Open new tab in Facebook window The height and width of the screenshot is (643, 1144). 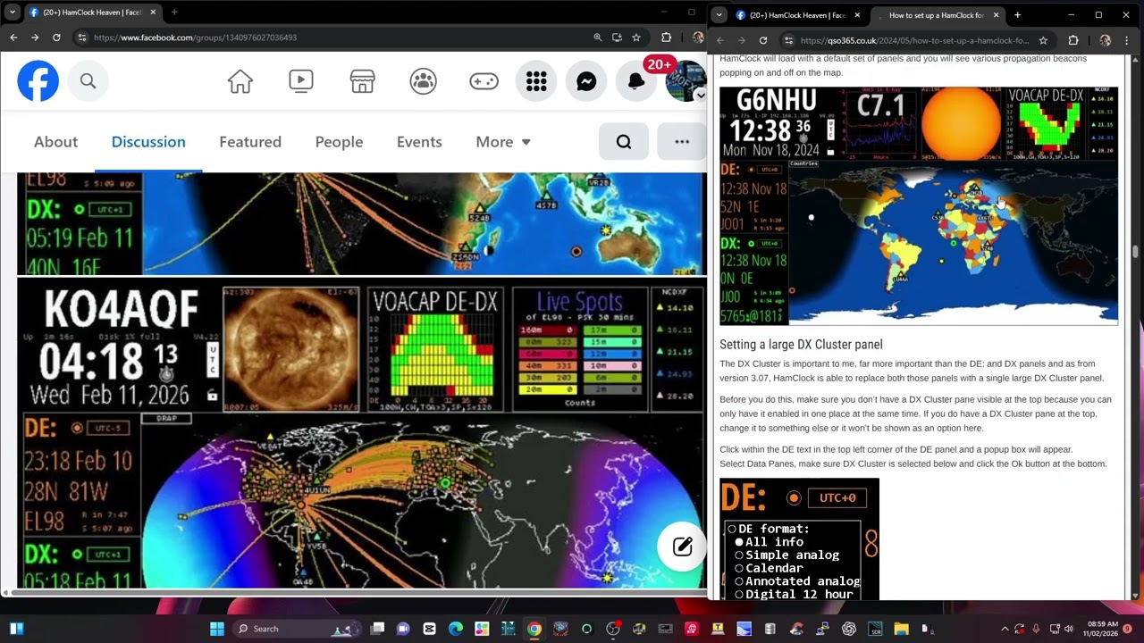click(x=174, y=13)
